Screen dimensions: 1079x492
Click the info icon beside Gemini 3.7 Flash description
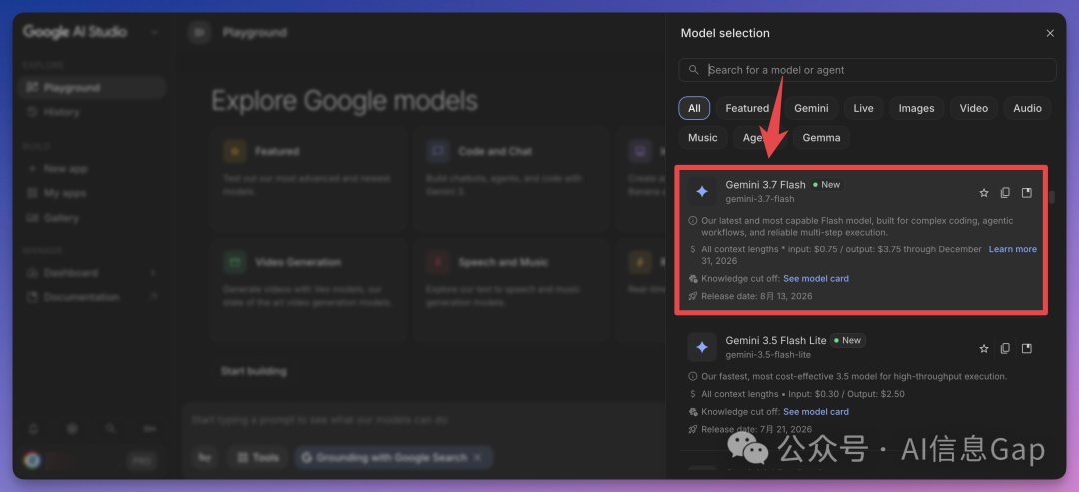693,221
